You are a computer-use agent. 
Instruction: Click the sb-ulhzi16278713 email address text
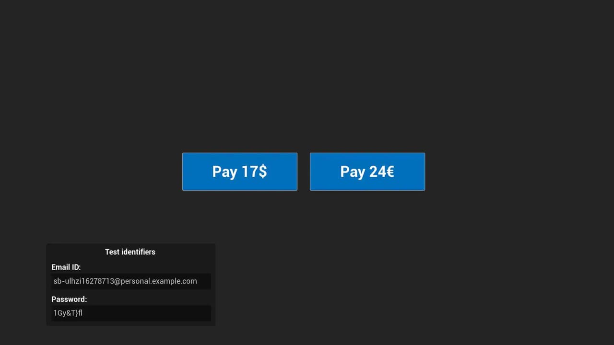[125, 281]
